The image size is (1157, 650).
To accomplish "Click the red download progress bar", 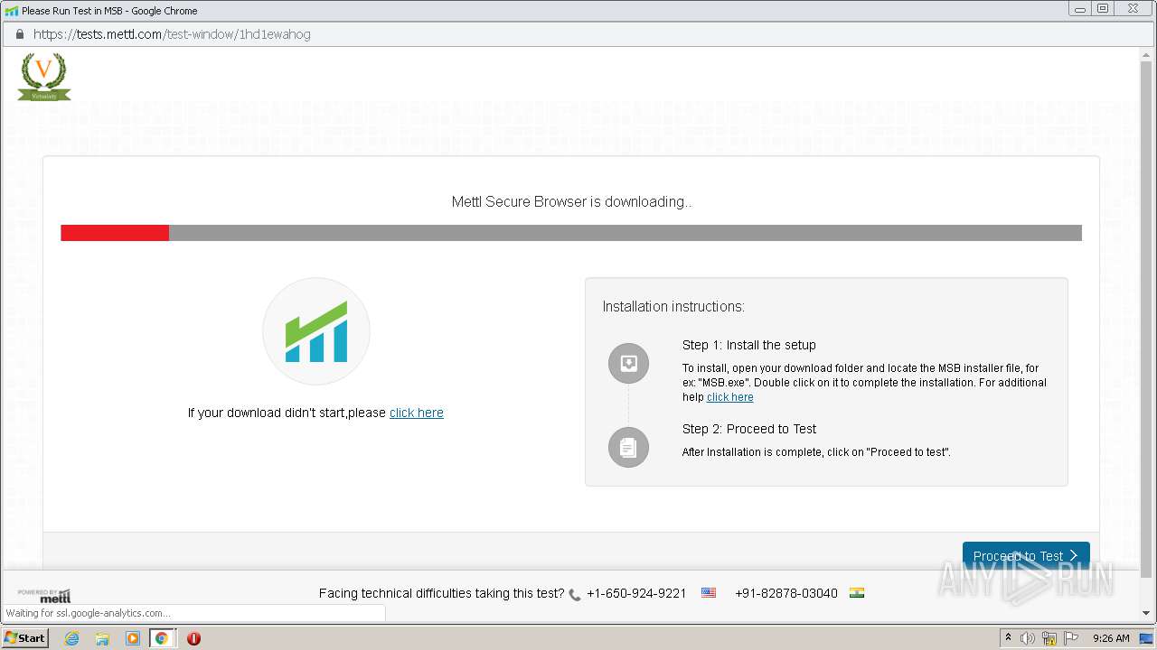I will click(x=115, y=233).
